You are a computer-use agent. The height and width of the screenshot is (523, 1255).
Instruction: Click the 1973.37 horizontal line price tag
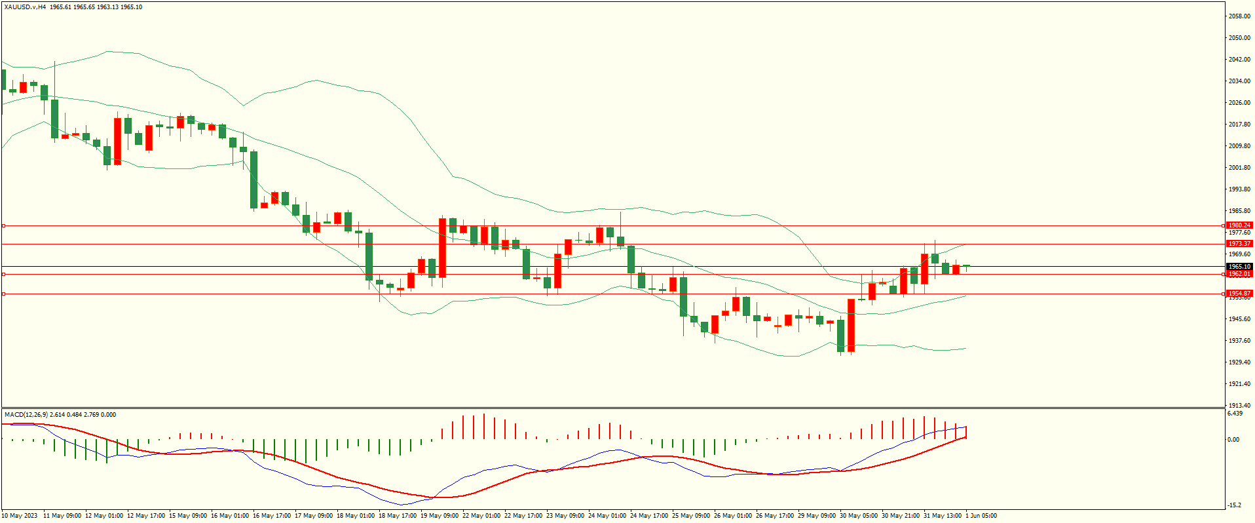[1239, 244]
